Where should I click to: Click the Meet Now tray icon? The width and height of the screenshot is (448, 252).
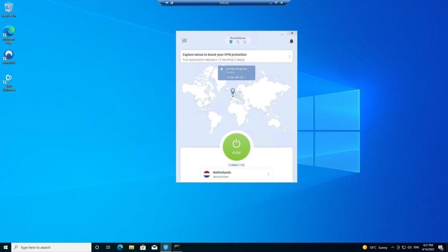click(398, 248)
